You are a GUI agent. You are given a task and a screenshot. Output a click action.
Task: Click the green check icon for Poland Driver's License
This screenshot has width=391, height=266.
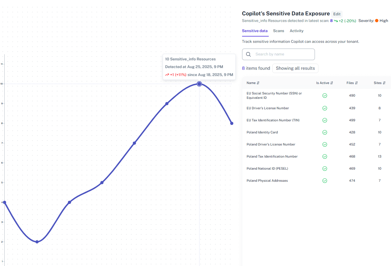325,144
